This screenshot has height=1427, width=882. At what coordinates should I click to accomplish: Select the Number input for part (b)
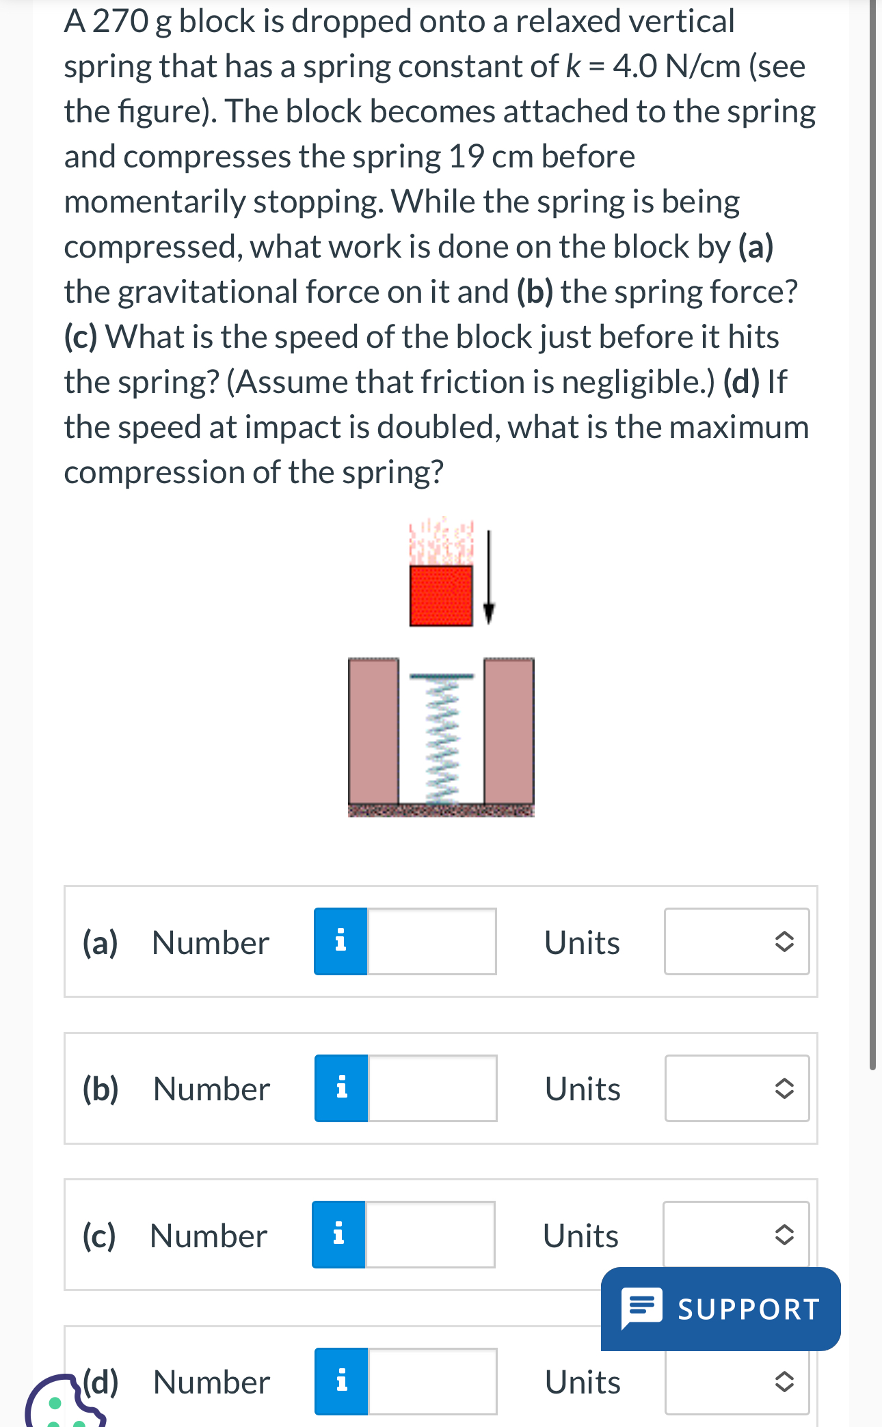click(431, 1088)
